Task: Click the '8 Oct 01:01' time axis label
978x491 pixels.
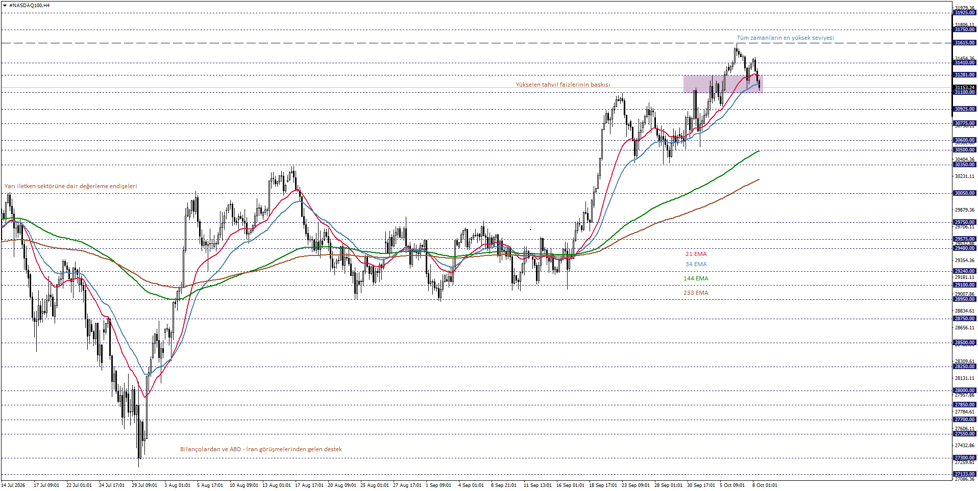Action: [x=765, y=485]
